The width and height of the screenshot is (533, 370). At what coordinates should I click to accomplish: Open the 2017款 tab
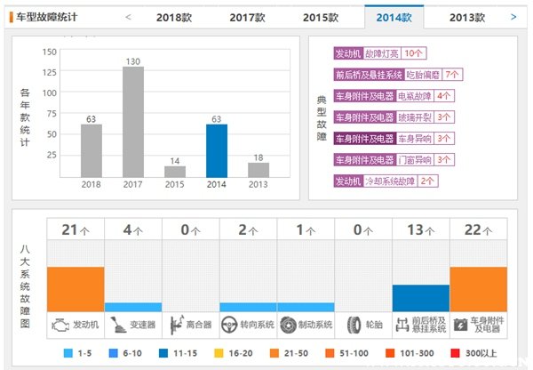point(247,17)
